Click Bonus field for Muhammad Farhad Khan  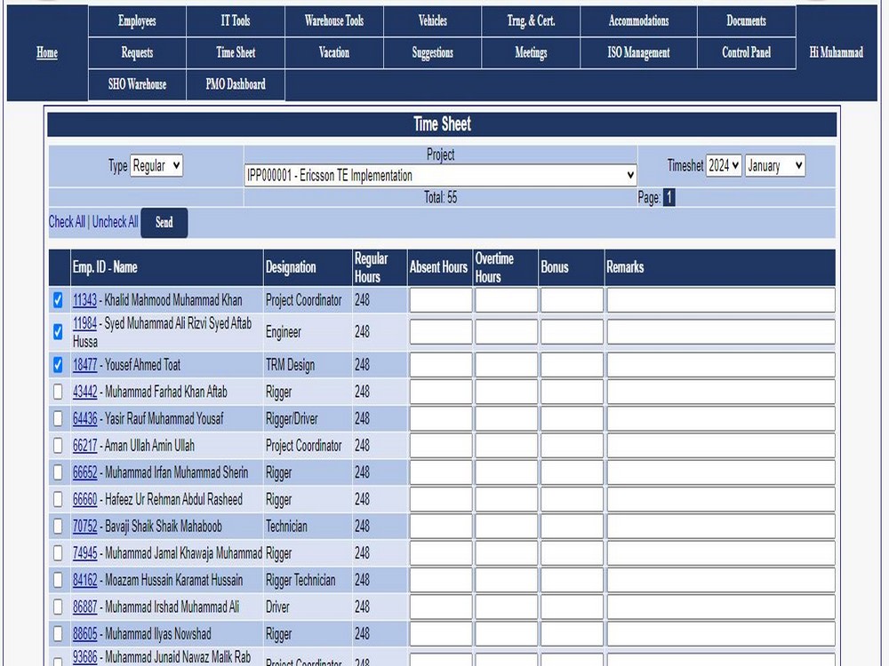point(572,392)
